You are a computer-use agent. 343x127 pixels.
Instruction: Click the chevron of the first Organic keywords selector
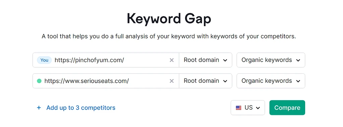[298, 60]
